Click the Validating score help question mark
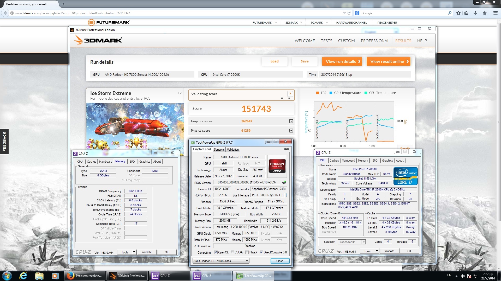501x281 pixels. click(x=290, y=94)
